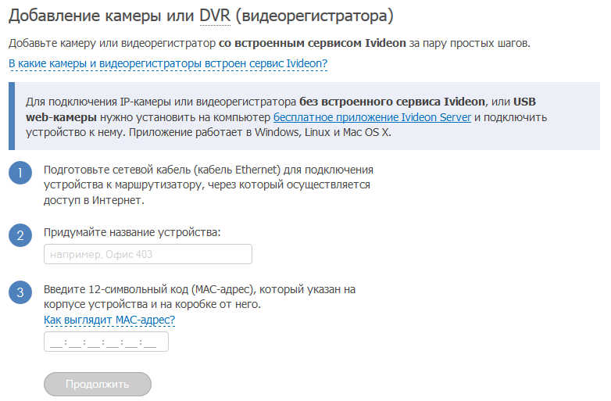Open the link about cameras with built-in Ivideon
Viewport: 611px width, 401px height.
[x=168, y=63]
